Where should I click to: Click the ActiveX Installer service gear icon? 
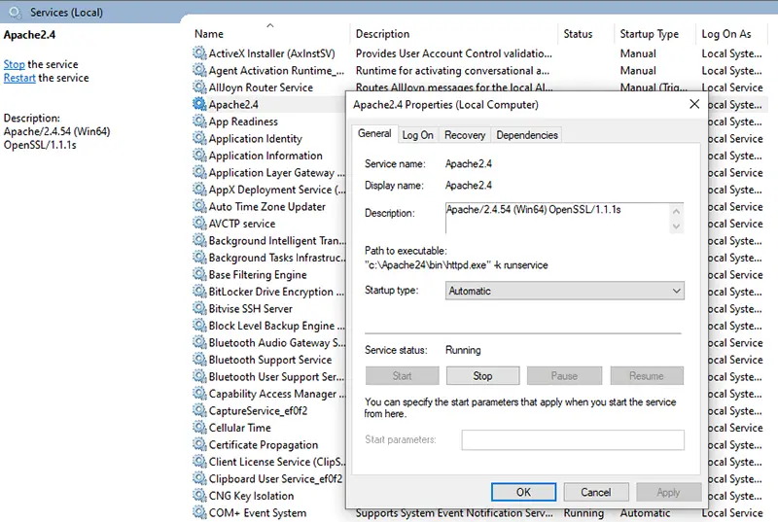[x=199, y=53]
